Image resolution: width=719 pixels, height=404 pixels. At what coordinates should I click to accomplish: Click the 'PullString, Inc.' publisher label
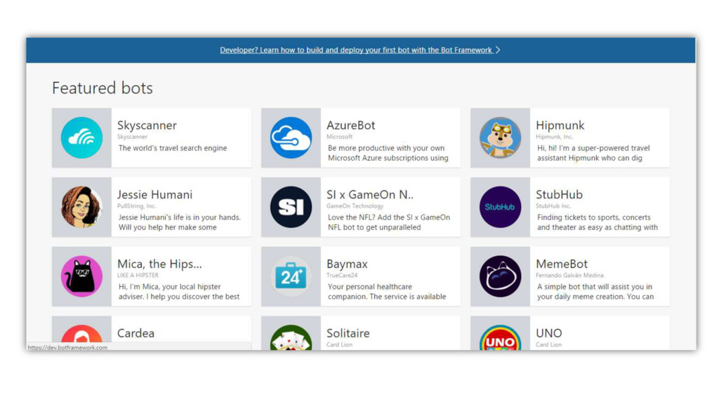(136, 206)
